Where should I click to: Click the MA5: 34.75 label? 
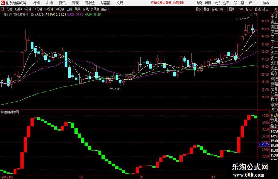[42, 14]
